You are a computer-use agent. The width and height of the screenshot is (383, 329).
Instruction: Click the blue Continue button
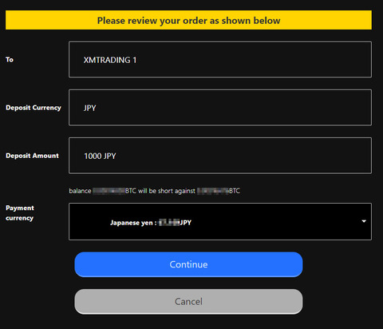pyautogui.click(x=188, y=264)
